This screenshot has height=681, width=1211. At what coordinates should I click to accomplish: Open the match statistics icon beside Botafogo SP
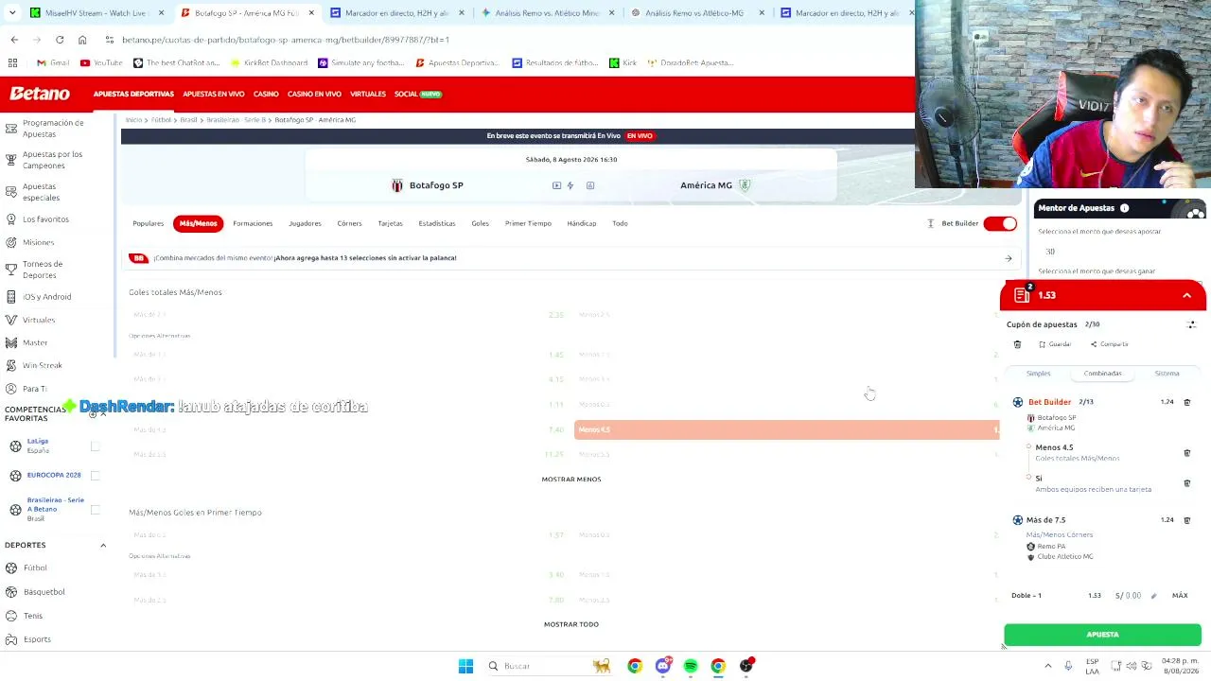click(x=590, y=185)
